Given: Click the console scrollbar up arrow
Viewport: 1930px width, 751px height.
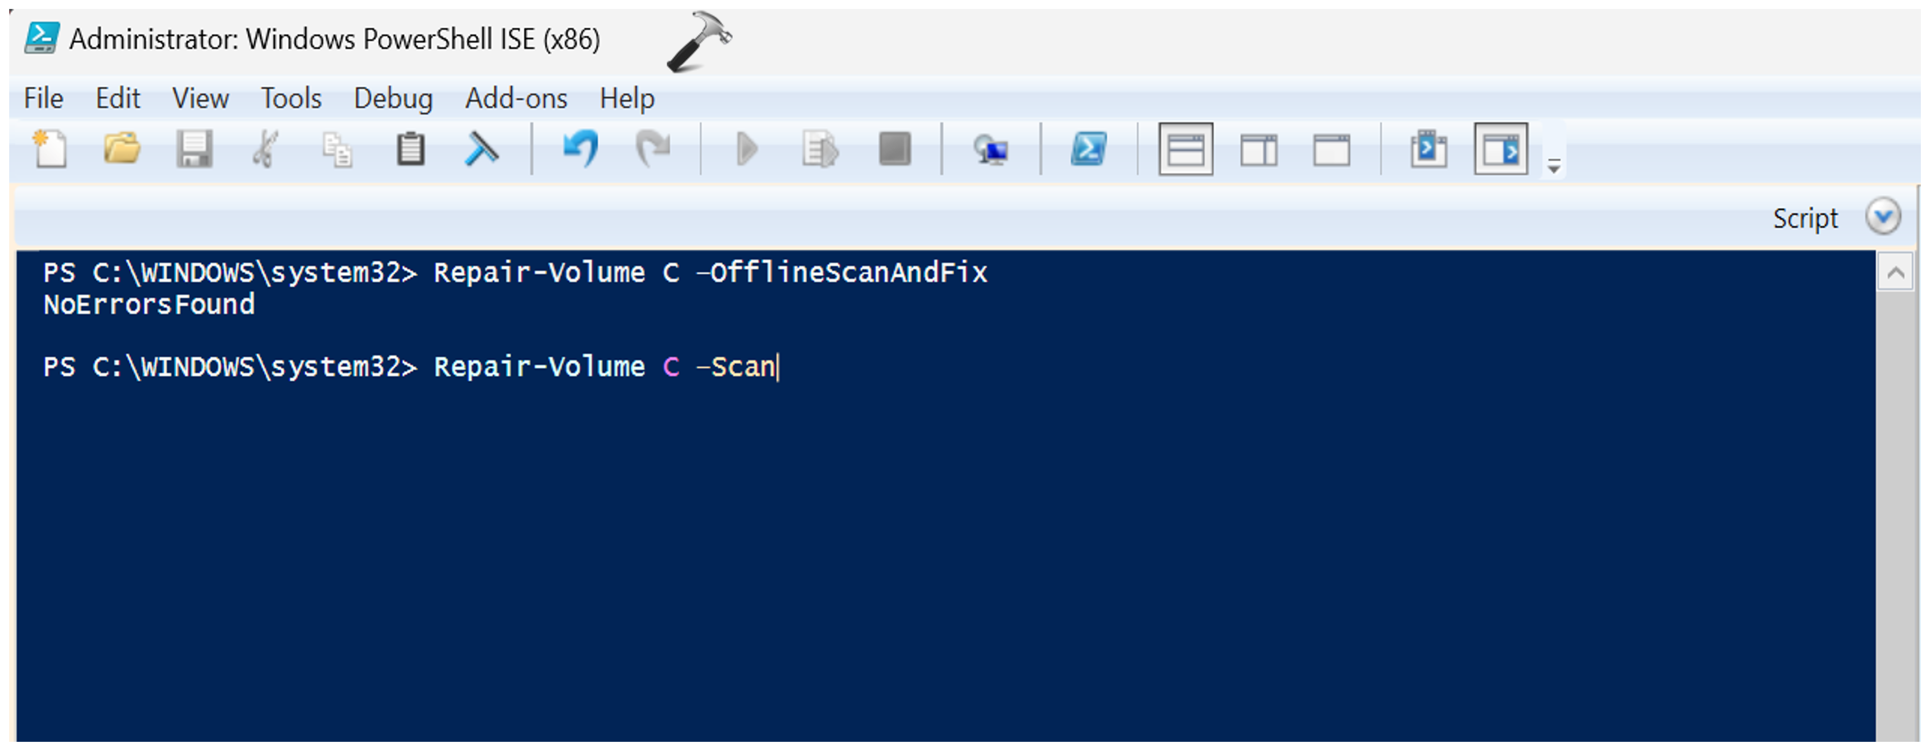Looking at the screenshot, I should (x=1895, y=273).
